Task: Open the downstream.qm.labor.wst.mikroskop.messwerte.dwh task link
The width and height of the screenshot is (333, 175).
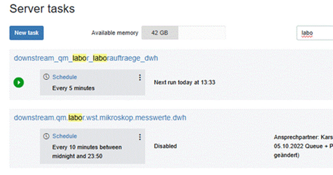Action: (x=100, y=118)
